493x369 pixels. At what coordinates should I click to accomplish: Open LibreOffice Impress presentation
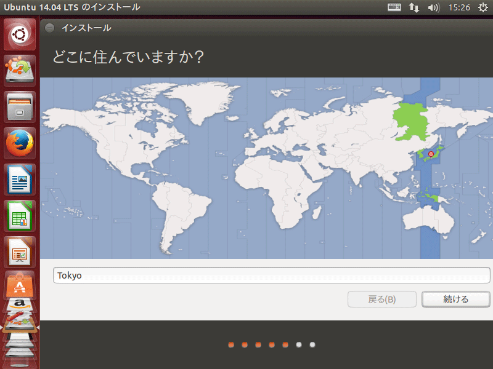coord(20,252)
